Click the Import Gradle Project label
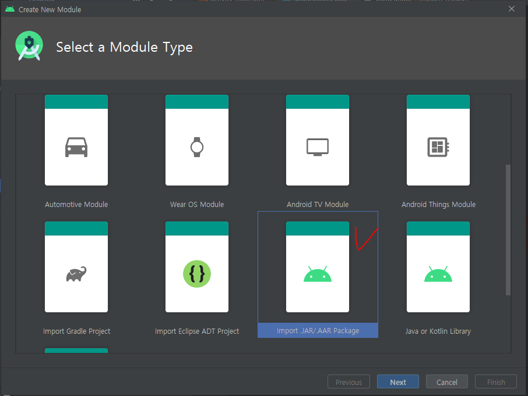Image resolution: width=528 pixels, height=396 pixels. (76, 331)
